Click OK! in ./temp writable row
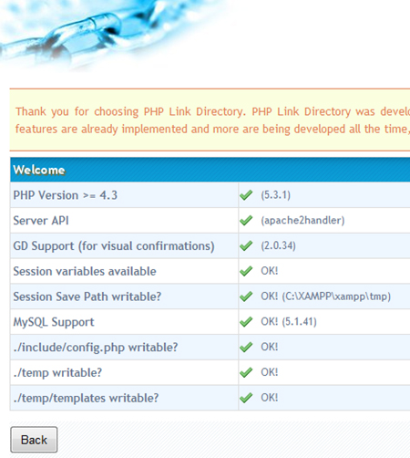 coord(270,372)
